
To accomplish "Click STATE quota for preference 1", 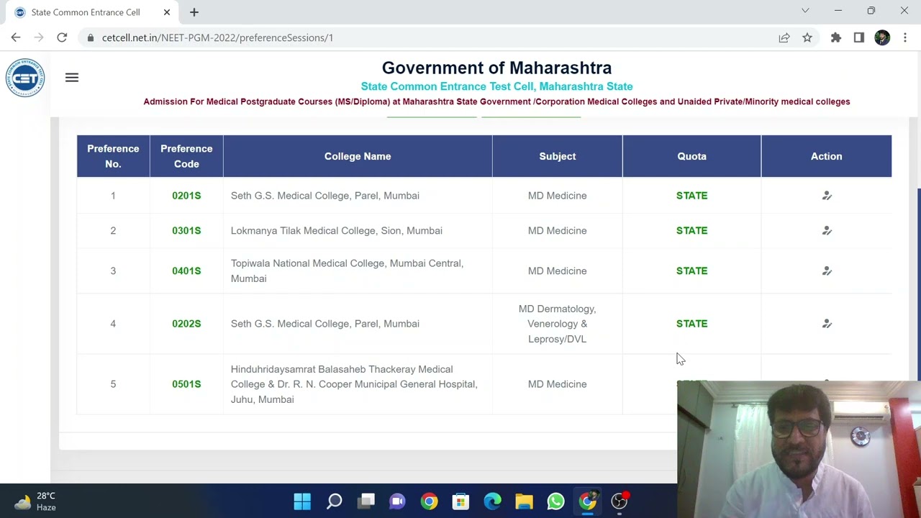I will [x=691, y=196].
